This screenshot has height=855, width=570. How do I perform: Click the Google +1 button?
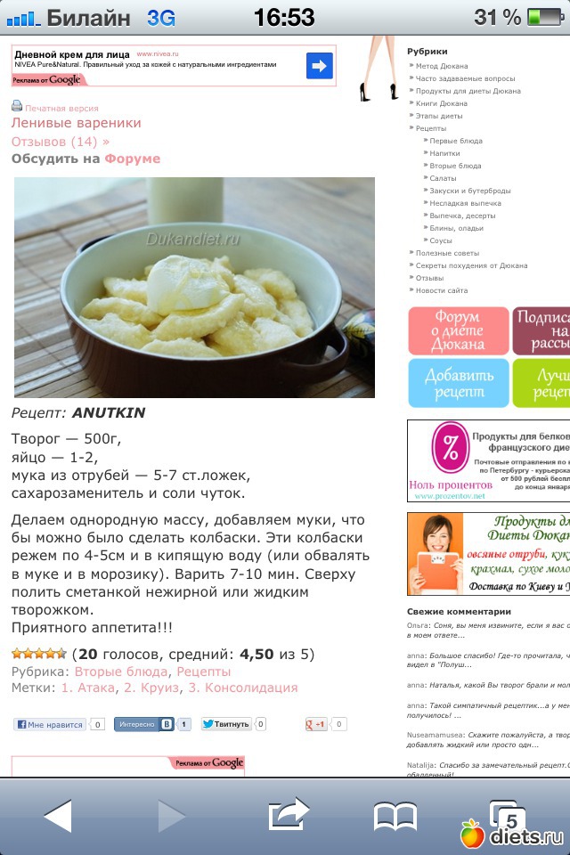click(316, 724)
